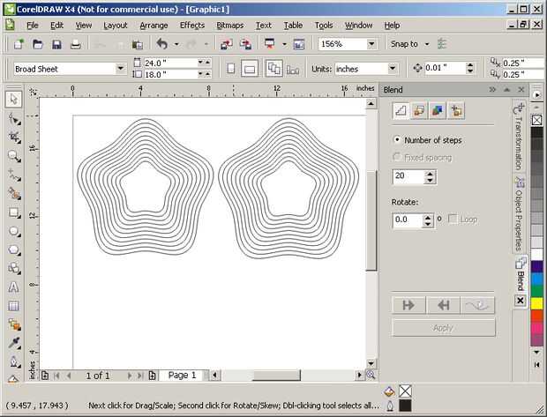Collapse the Blend docker with the up arrow
547x417 pixels.
(x=507, y=90)
